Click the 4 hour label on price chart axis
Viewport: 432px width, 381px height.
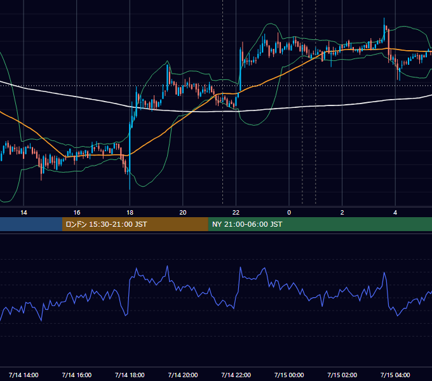coord(395,213)
